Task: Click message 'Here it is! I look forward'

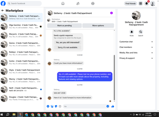Action: [x=72, y=98]
